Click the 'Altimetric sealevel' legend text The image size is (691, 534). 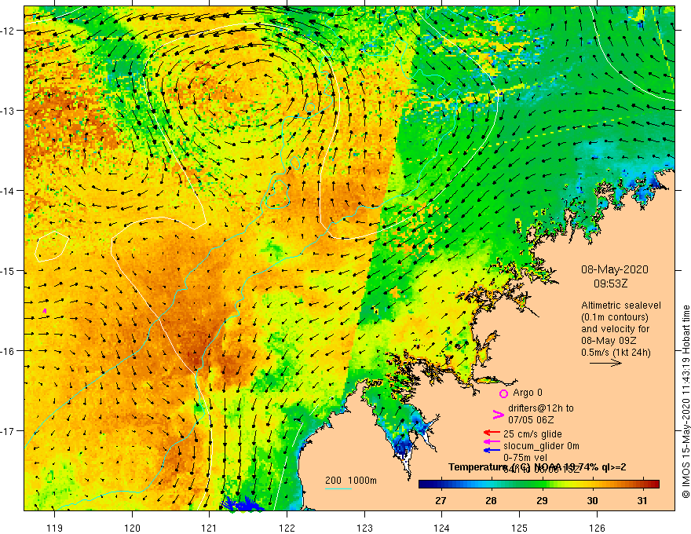[621, 305]
